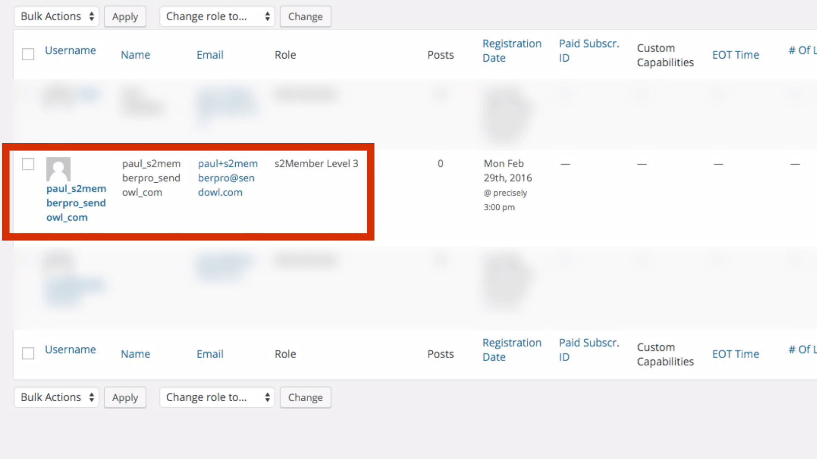Open the top 'Change role to...' dropdown
The height and width of the screenshot is (459, 817).
pos(217,17)
